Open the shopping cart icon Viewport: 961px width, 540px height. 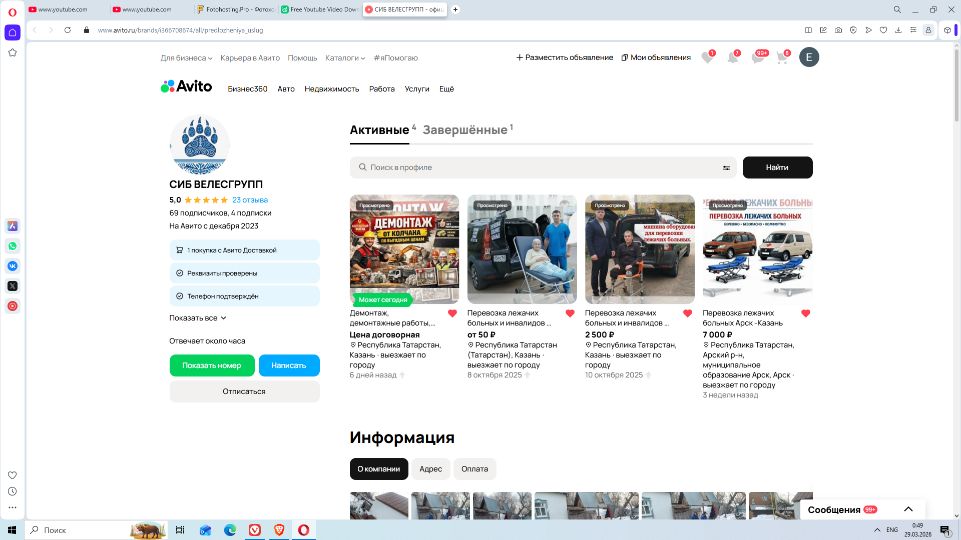(782, 58)
